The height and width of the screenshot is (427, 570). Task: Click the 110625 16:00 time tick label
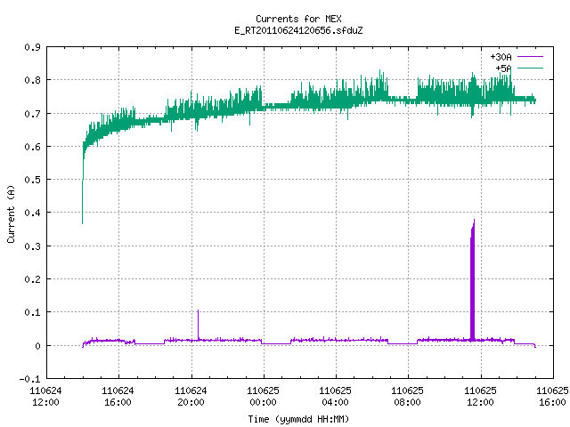[x=552, y=397]
